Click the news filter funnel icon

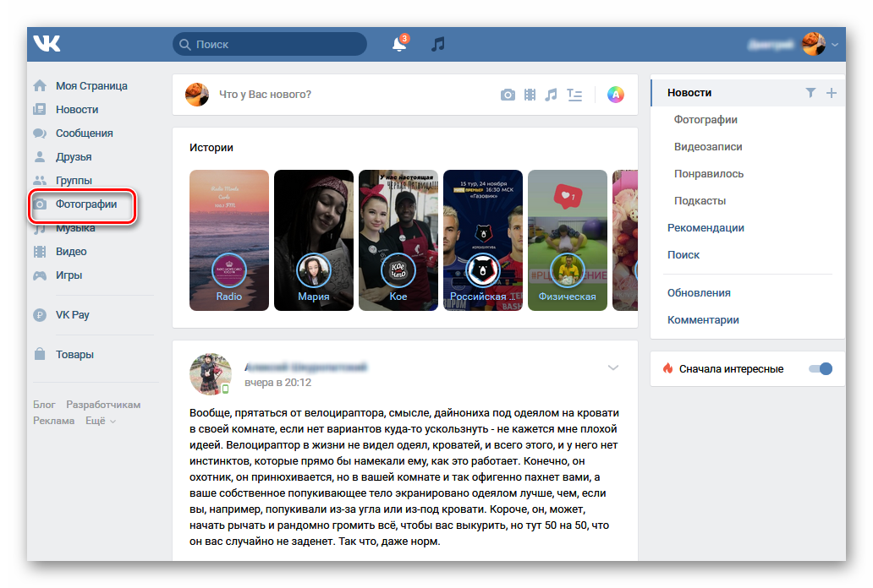coord(810,93)
